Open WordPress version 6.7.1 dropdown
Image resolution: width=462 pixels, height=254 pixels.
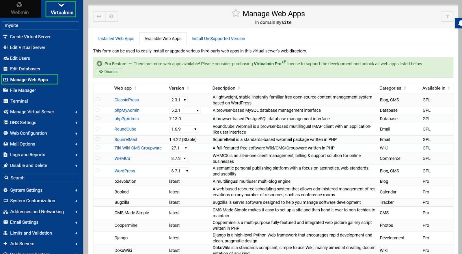[x=180, y=171]
